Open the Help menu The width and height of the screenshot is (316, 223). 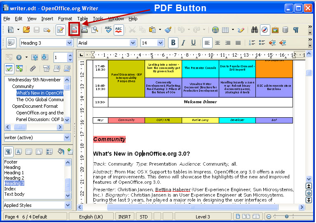(133, 19)
